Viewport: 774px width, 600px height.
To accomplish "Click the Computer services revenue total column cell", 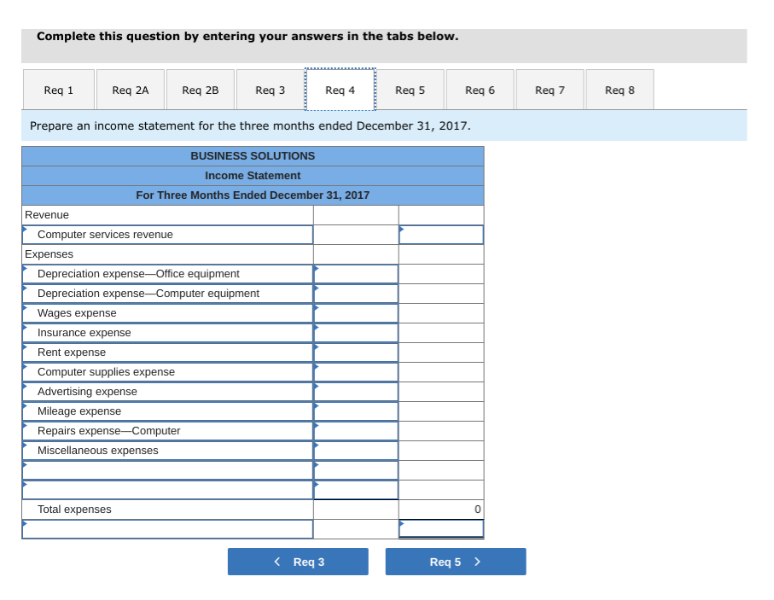I will pyautogui.click(x=440, y=234).
